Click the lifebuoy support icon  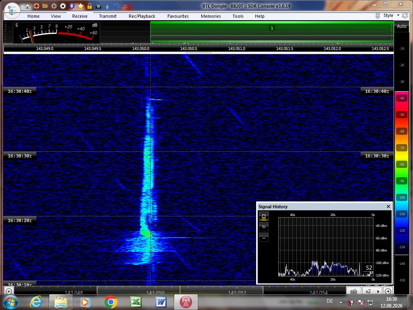click(36, 6)
